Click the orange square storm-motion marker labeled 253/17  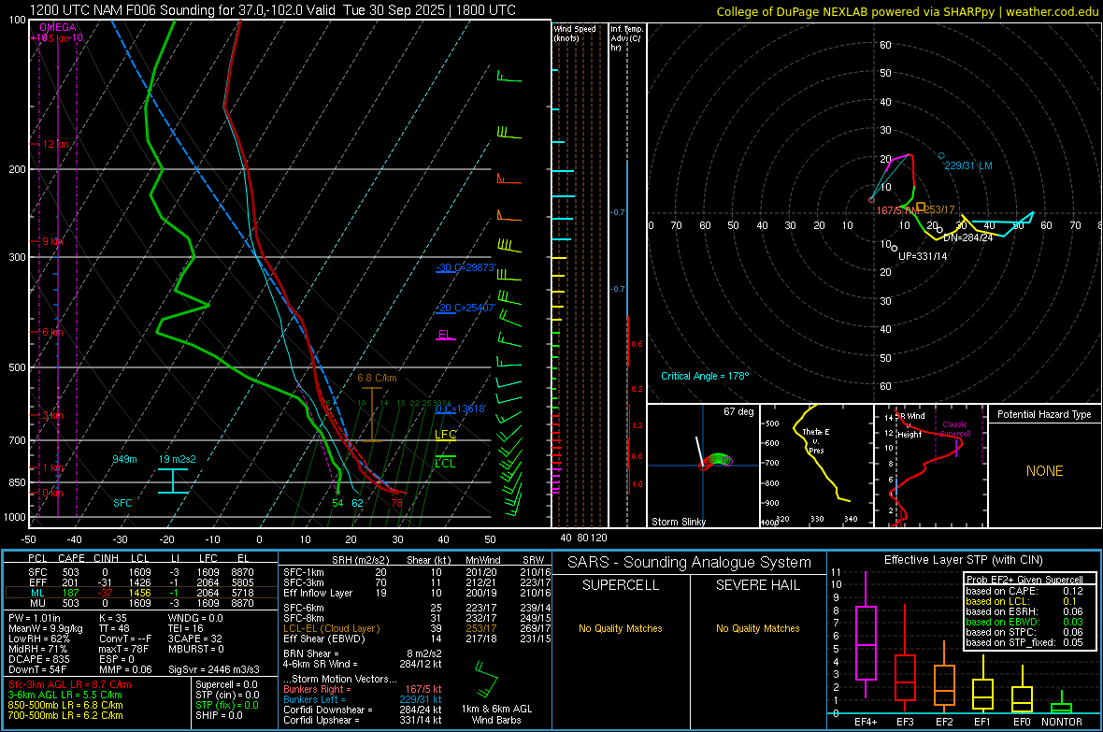click(x=921, y=207)
